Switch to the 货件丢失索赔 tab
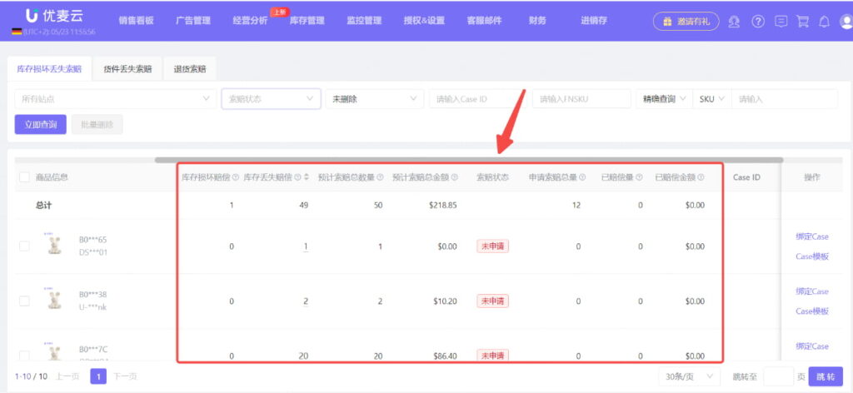Screen dimensions: 853x393 127,69
